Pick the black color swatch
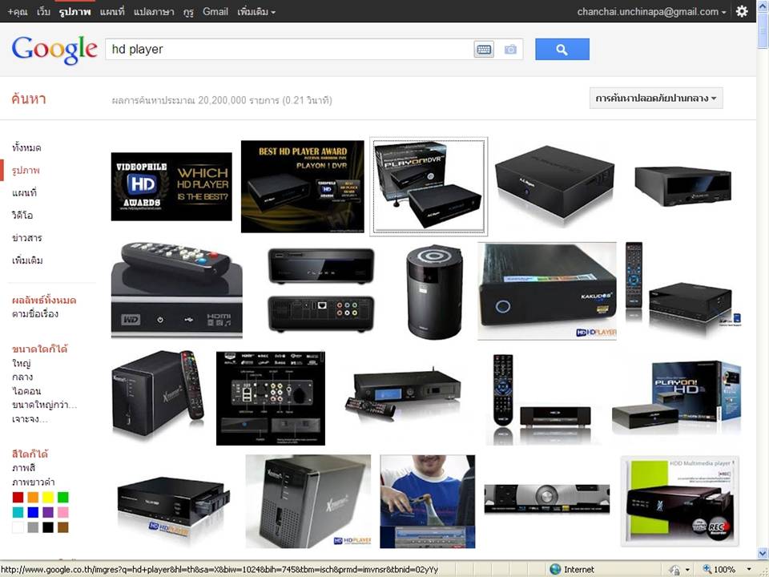Screen dimensions: 769x577 pos(48,527)
